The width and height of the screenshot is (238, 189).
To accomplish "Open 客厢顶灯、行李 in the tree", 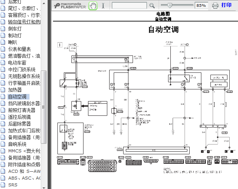I will 24,15.
